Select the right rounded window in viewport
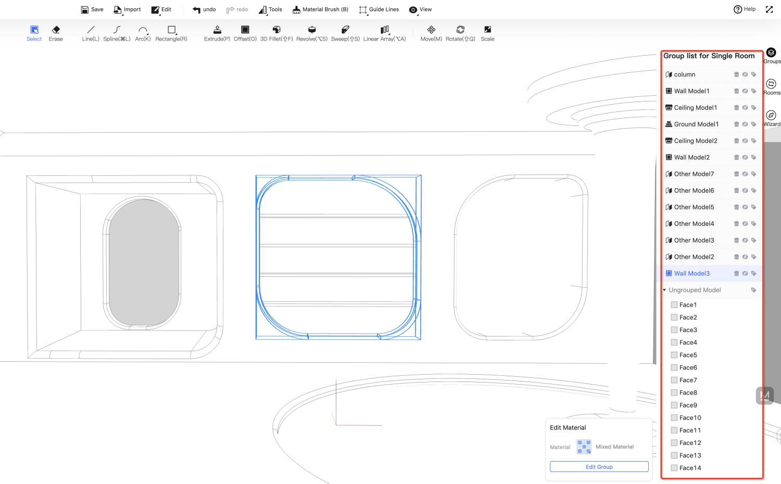 click(x=521, y=258)
